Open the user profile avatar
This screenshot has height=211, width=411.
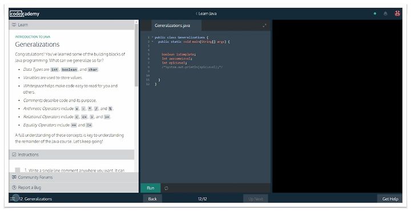pyautogui.click(x=397, y=13)
